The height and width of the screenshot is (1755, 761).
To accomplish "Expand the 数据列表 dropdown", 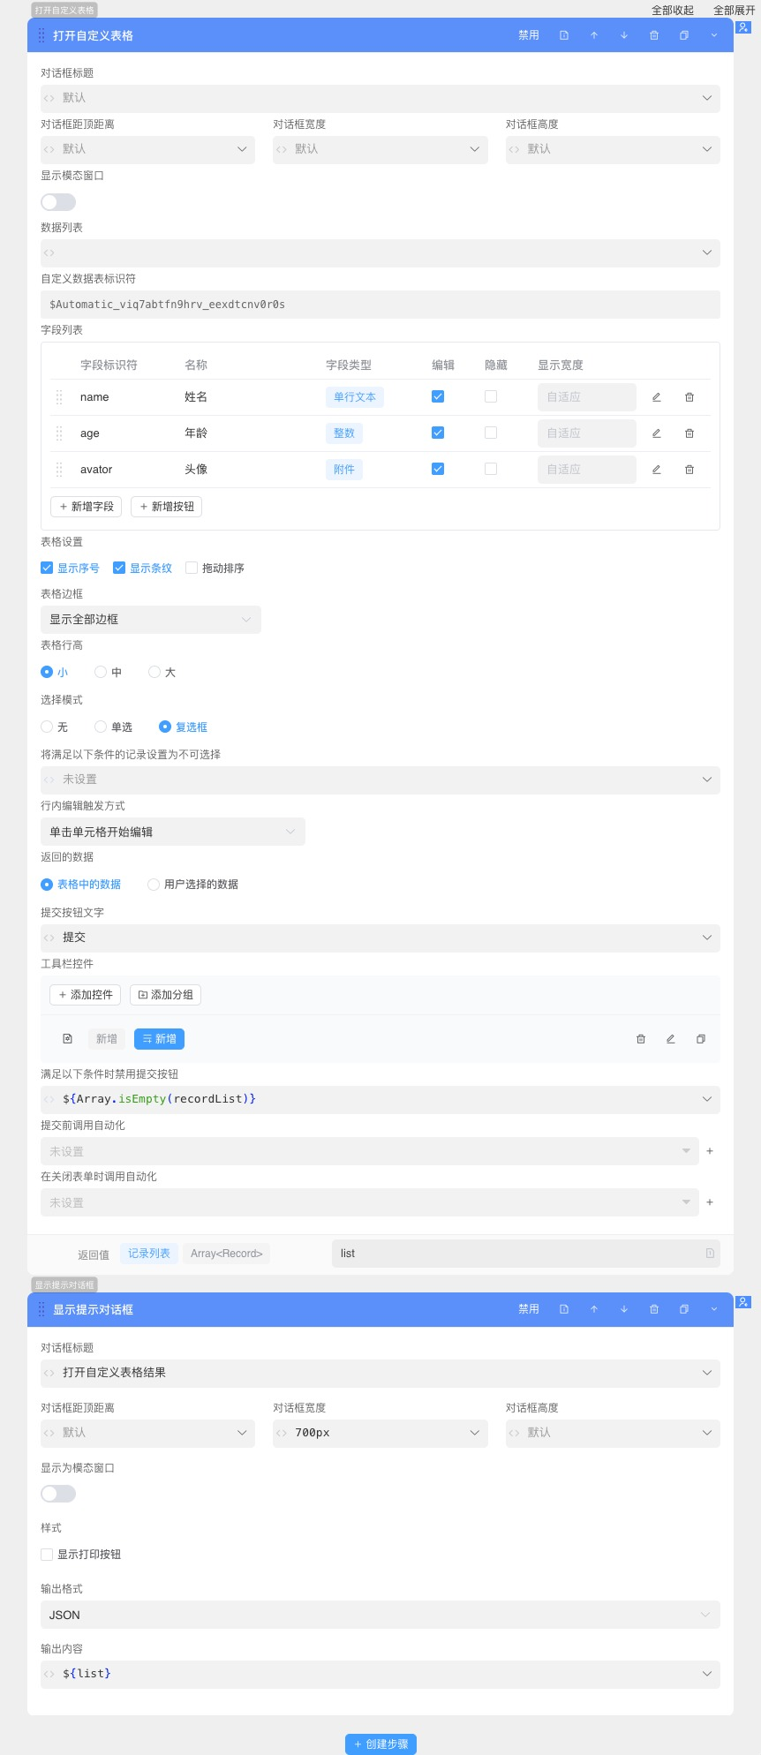I will pyautogui.click(x=380, y=252).
